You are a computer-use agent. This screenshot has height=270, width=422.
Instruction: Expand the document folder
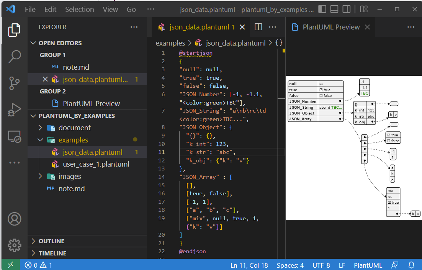click(x=87, y=128)
